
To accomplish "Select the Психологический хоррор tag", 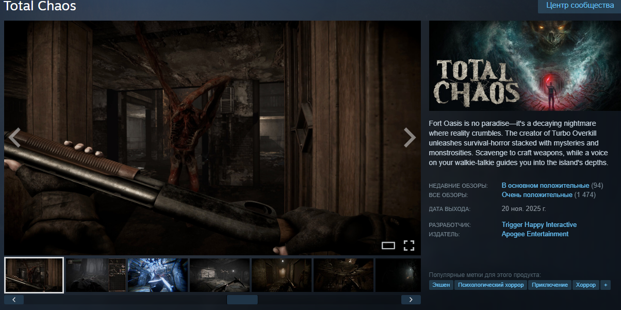I will (491, 285).
